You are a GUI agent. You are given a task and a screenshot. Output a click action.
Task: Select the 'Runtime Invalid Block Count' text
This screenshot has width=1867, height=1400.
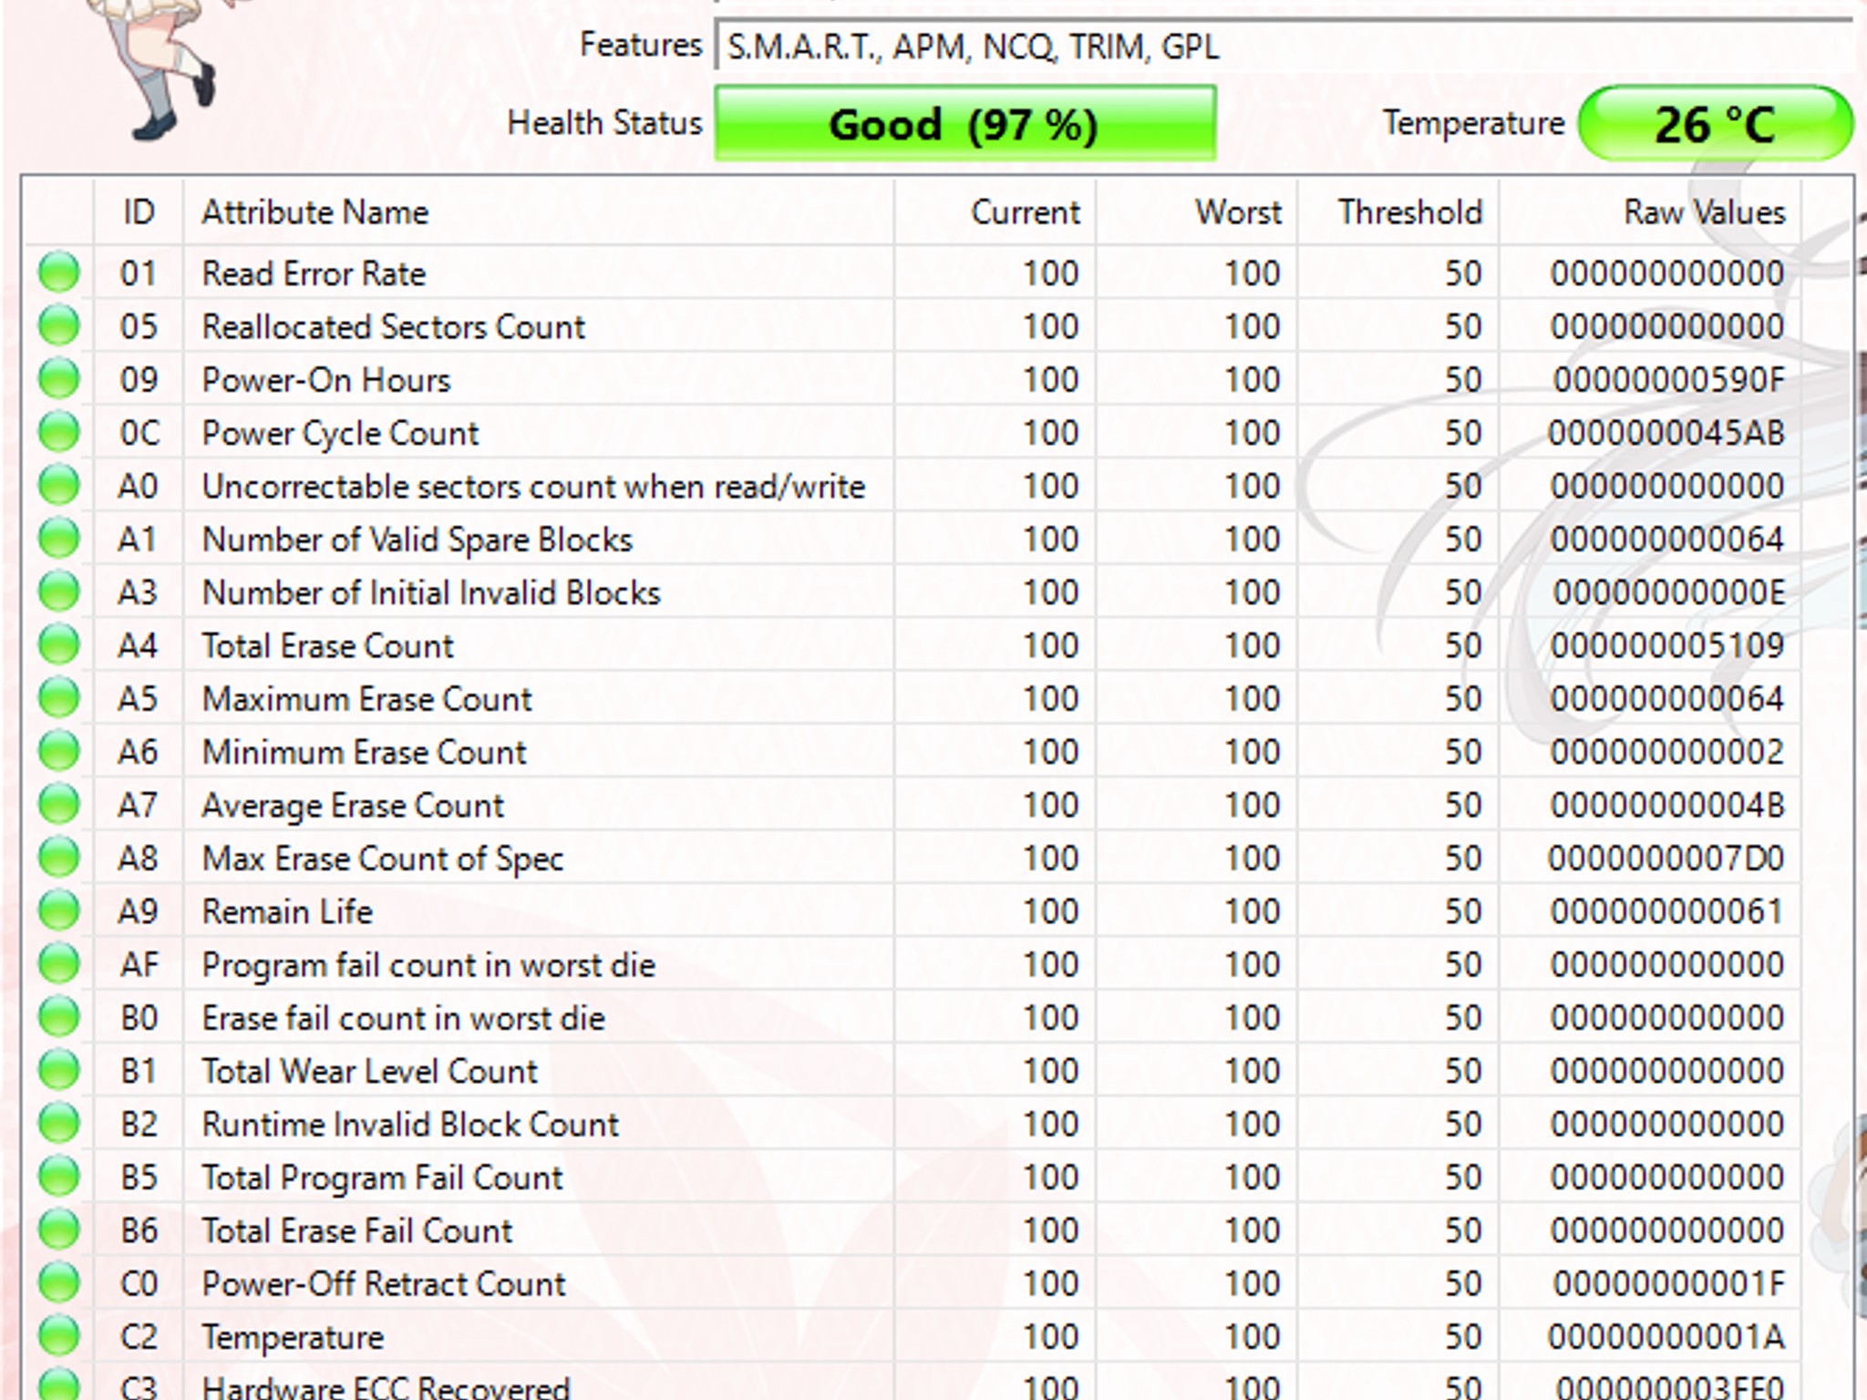click(x=410, y=1124)
